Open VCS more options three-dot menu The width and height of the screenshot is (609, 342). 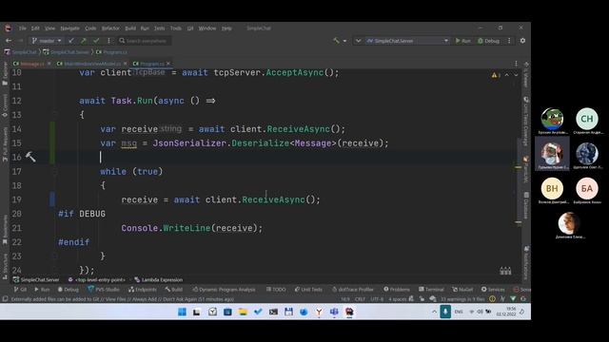pos(108,40)
